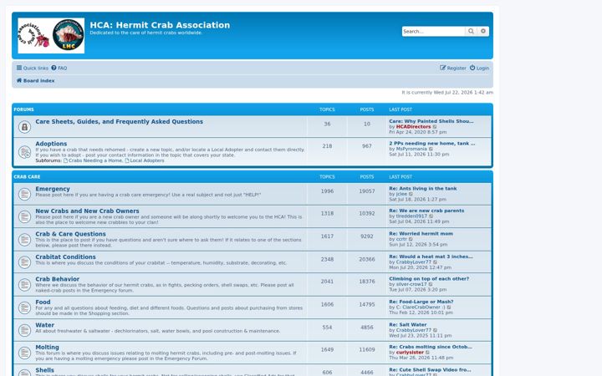Open the Crab Behavior forum
The image size is (602, 376).
tap(57, 279)
